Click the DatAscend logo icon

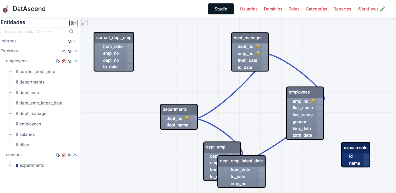coord(6,9)
